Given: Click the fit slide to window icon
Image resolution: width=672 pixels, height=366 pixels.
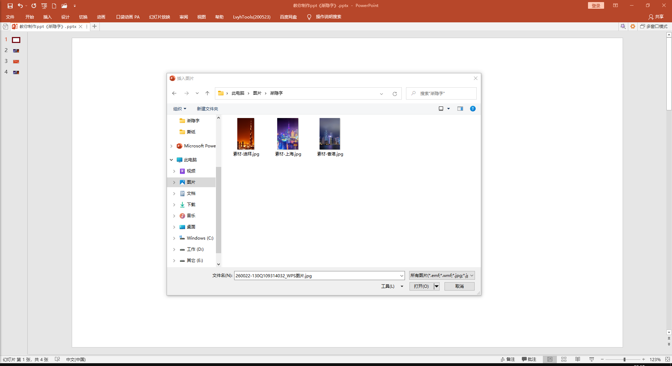Looking at the screenshot, I should pos(667,359).
